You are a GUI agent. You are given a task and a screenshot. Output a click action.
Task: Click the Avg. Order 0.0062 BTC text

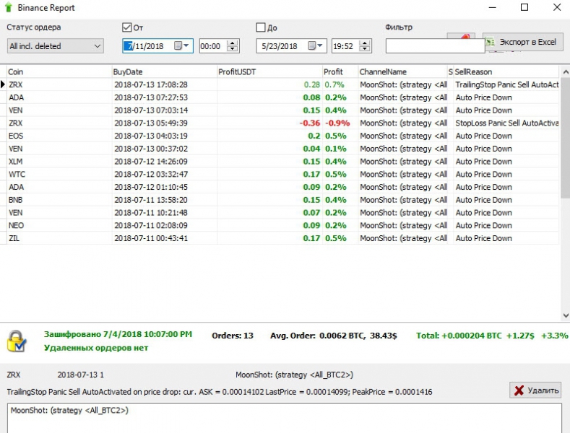point(333,336)
